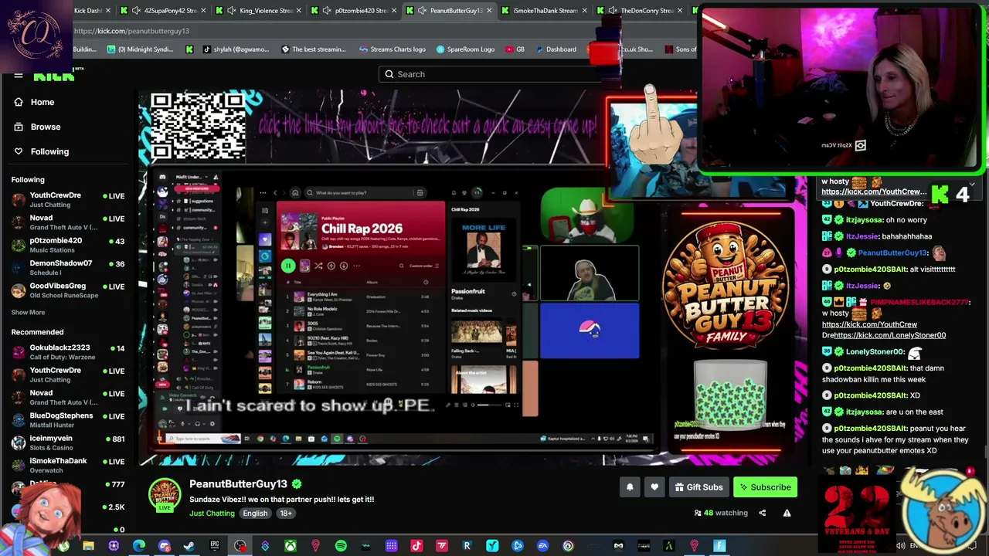The image size is (989, 556).
Task: Open LonelyStoner00 link in chat
Action: [x=889, y=335]
